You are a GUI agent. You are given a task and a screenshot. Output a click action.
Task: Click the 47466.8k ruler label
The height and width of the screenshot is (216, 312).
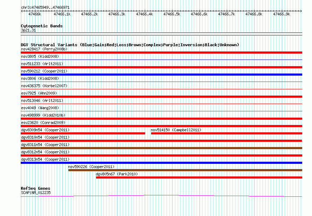(x=254, y=14)
